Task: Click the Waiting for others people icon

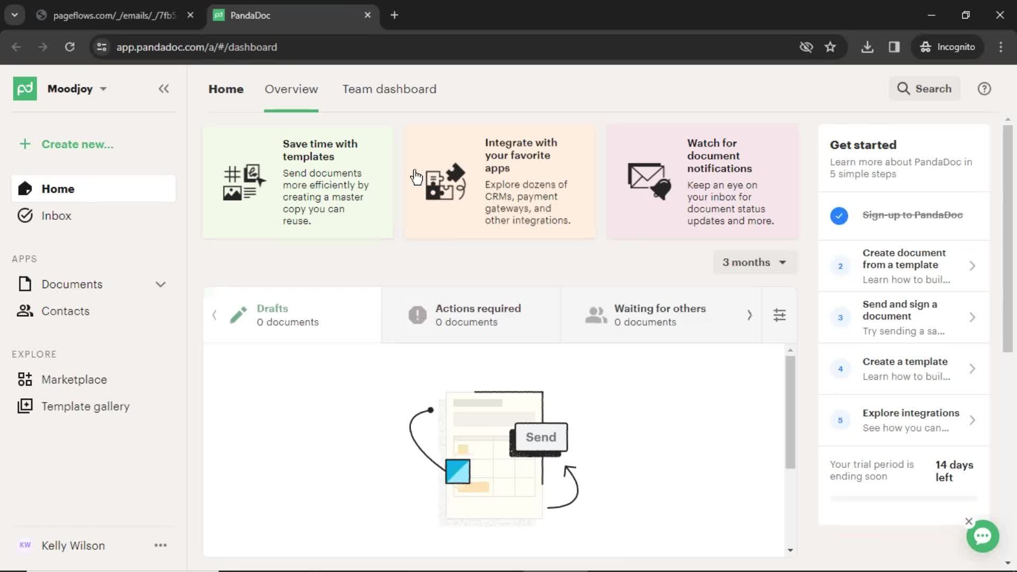Action: click(x=596, y=315)
